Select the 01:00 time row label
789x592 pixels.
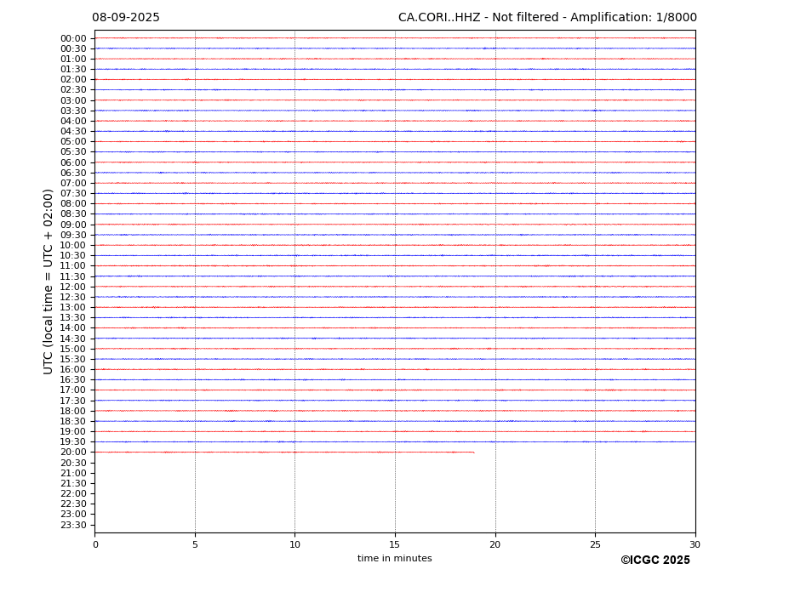73,60
